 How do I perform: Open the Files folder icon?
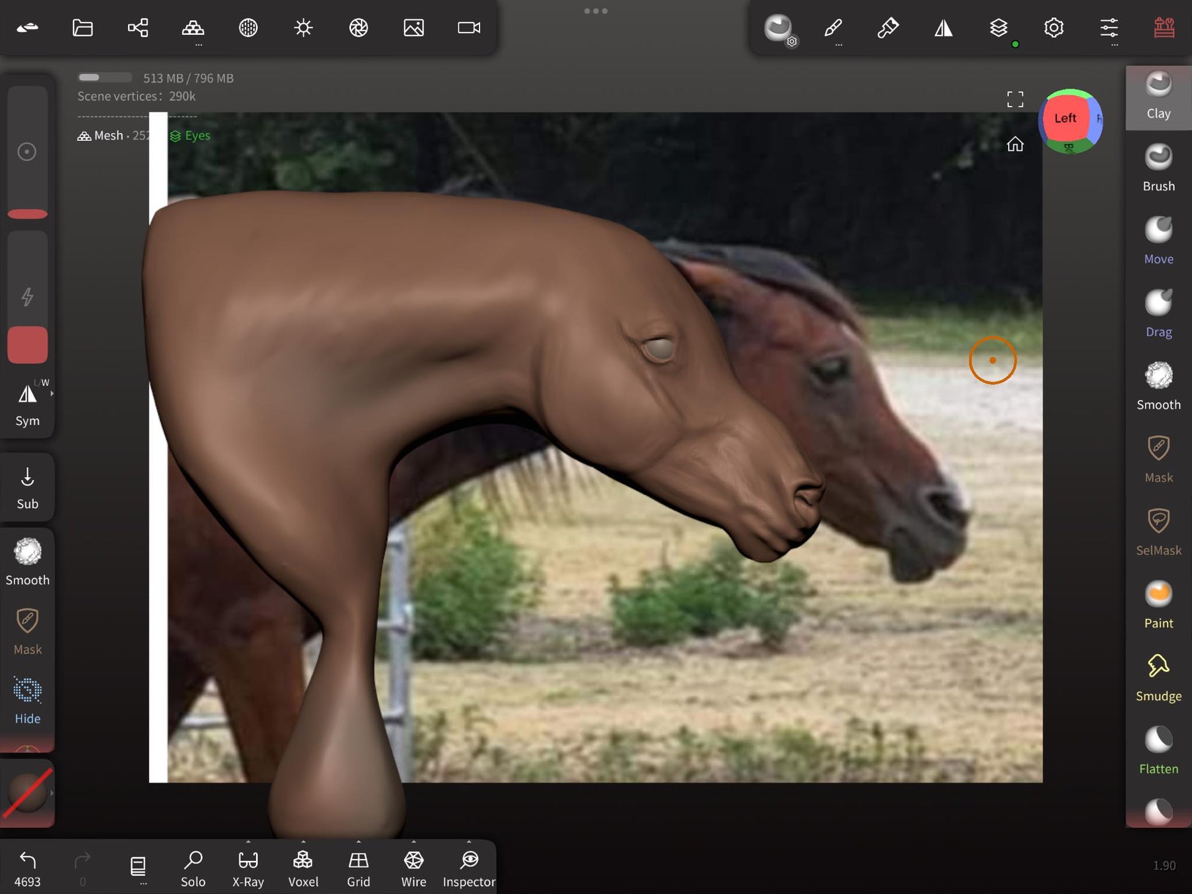click(x=83, y=28)
